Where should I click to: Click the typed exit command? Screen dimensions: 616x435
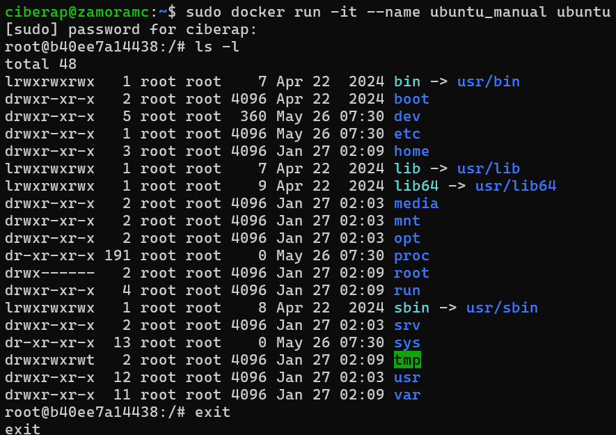click(212, 412)
